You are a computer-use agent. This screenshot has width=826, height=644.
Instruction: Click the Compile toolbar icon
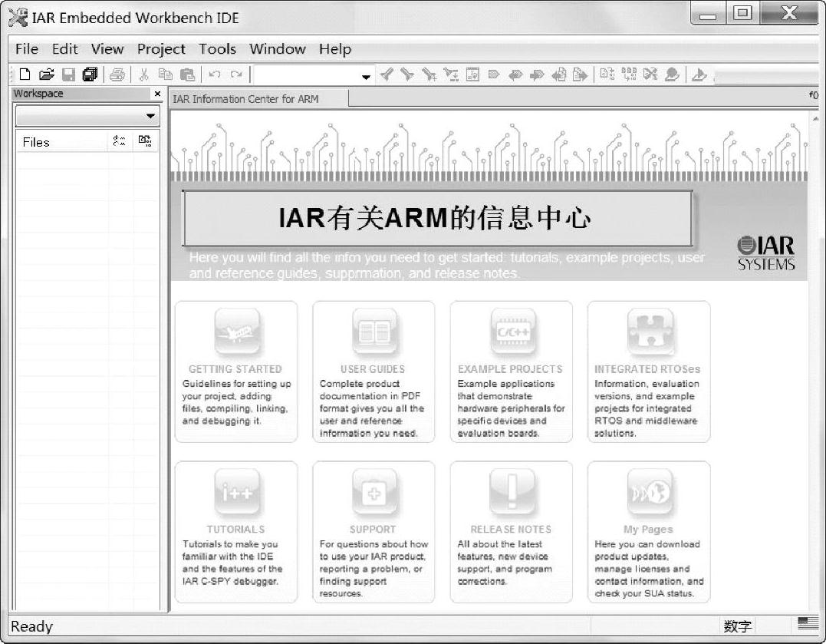[x=607, y=74]
